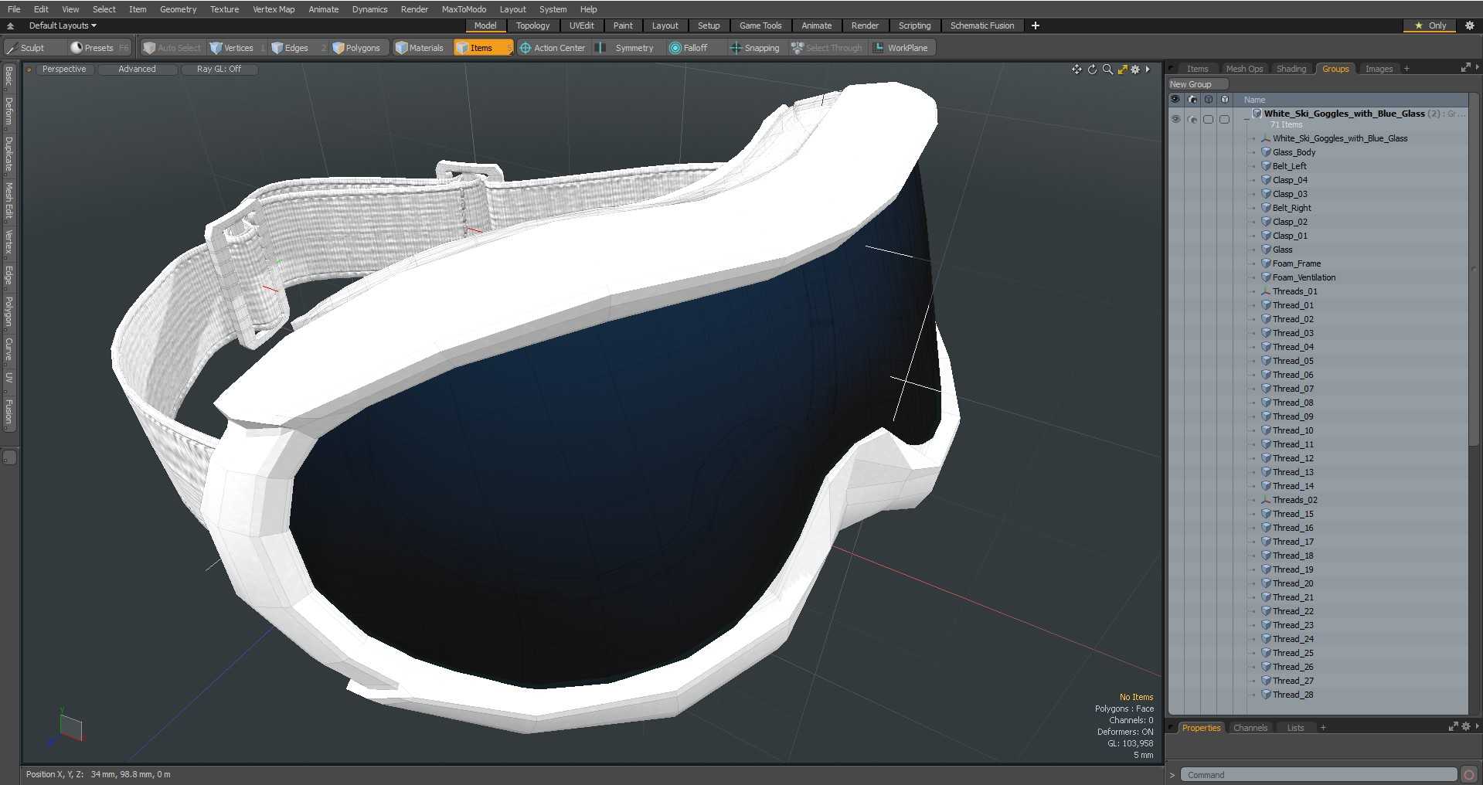Screen dimensions: 1483x785
Task: Open the MaxToModo menu
Action: [x=464, y=9]
